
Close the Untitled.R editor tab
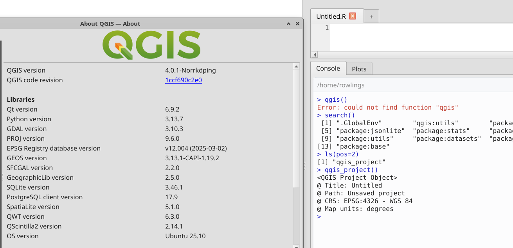point(353,16)
